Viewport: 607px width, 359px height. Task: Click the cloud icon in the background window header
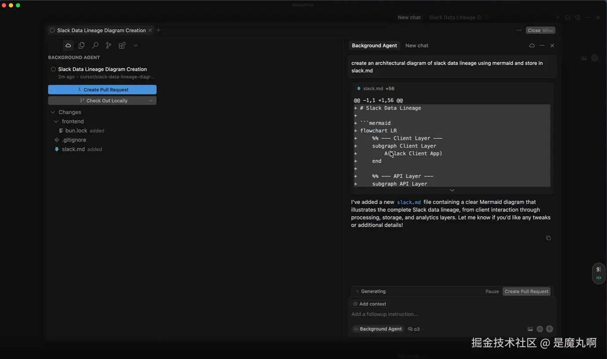pos(568,18)
